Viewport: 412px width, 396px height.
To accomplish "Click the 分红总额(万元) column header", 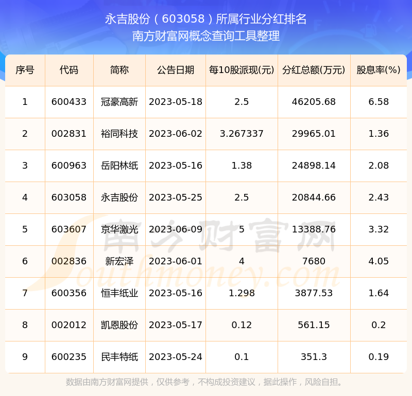I will tap(314, 70).
